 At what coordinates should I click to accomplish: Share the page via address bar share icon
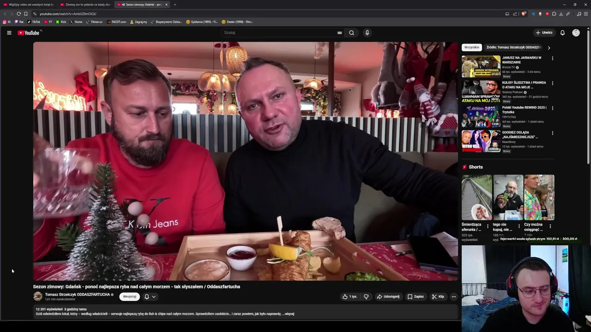[515, 14]
